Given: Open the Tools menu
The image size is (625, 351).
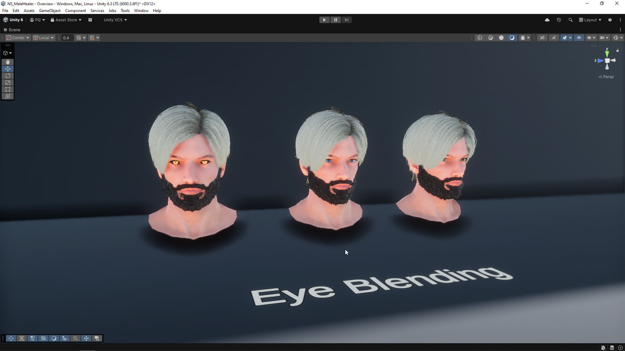Looking at the screenshot, I should point(125,10).
